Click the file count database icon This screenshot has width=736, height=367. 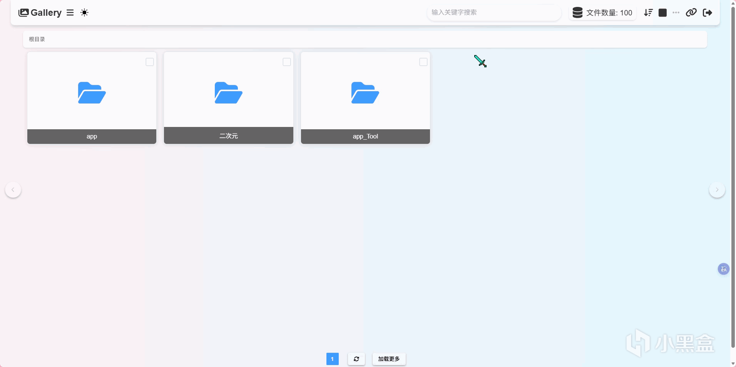[577, 13]
